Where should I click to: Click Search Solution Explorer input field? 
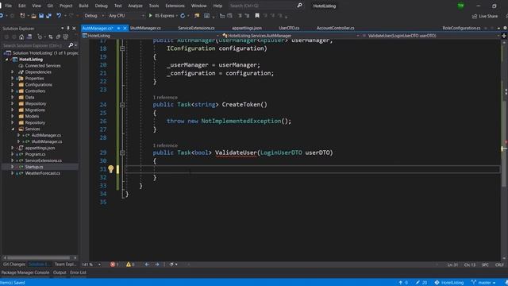[34, 45]
